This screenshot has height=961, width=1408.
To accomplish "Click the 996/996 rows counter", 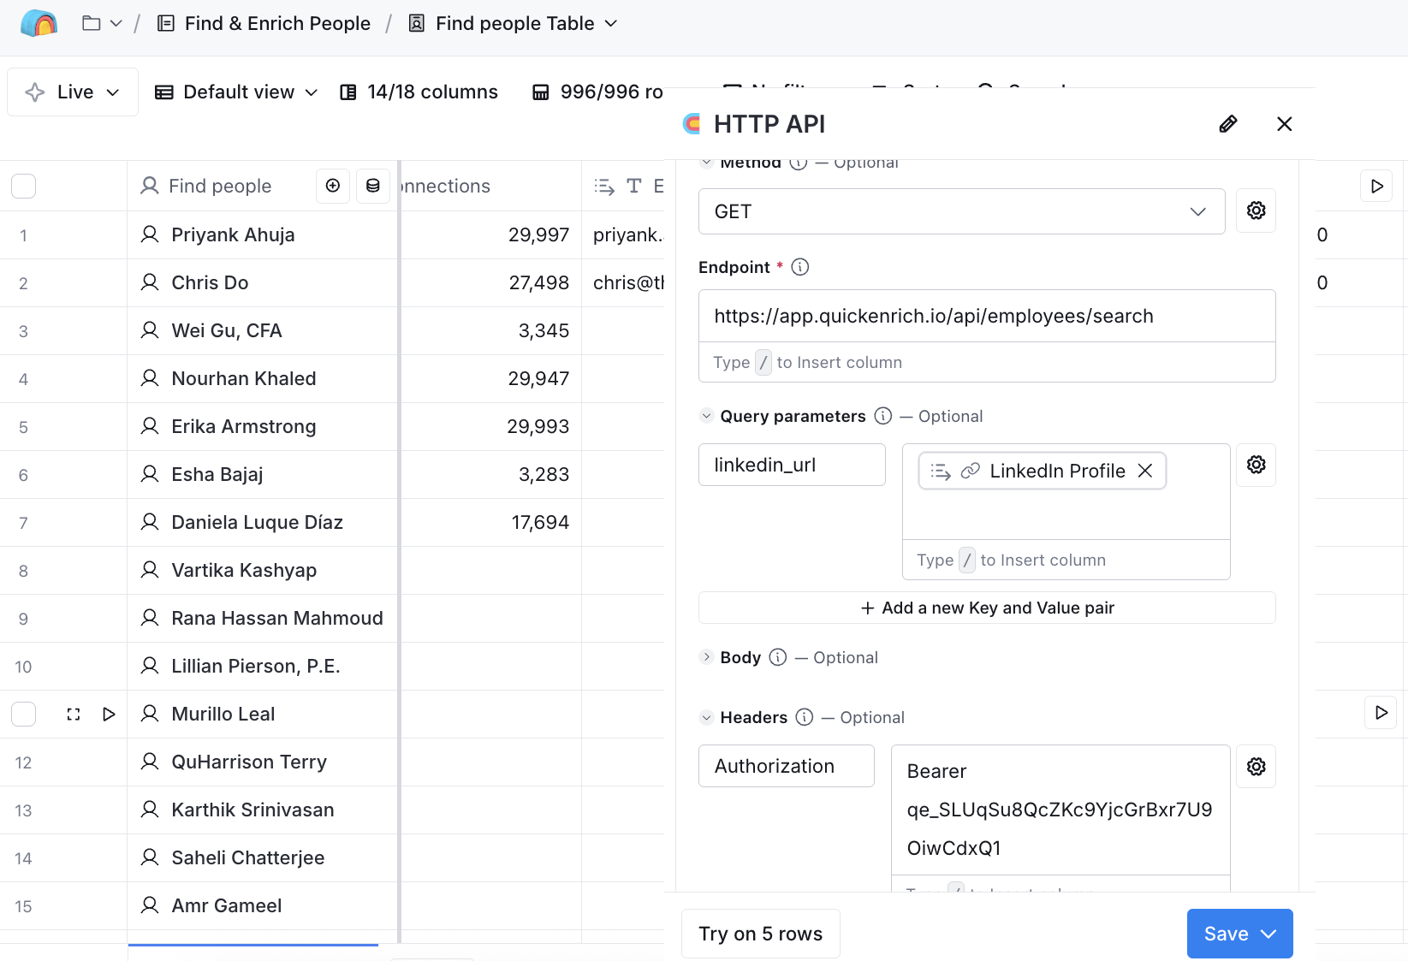I will pyautogui.click(x=597, y=92).
